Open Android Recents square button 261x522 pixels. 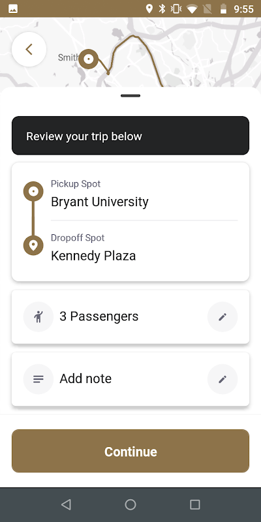click(x=194, y=504)
